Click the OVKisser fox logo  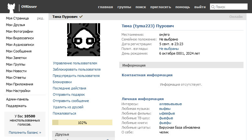[11, 8]
